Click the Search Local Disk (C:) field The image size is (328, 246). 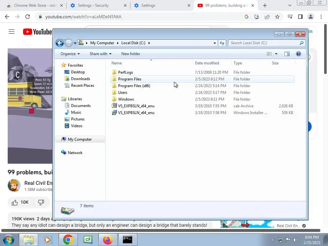(x=267, y=43)
